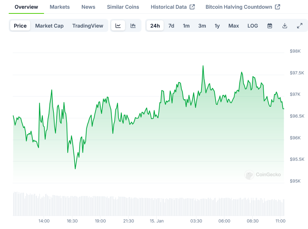Show the 1y price history
This screenshot has width=308, height=229.
click(217, 26)
